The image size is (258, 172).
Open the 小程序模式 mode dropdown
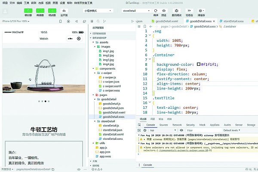click(x=98, y=11)
